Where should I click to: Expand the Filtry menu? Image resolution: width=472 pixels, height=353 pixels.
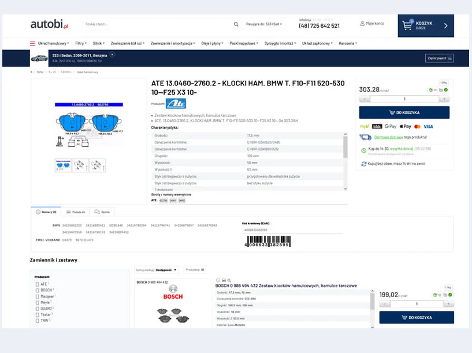[81, 43]
